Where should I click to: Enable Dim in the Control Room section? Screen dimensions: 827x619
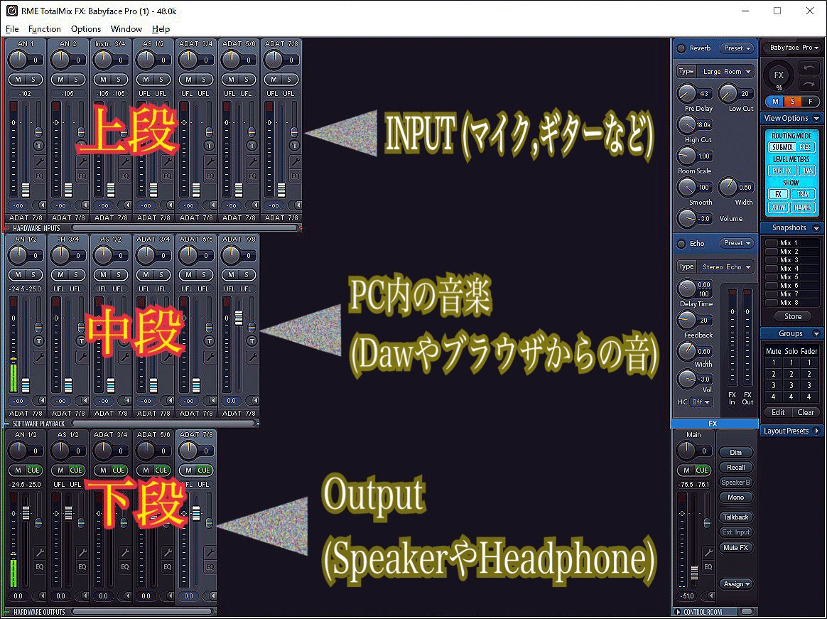tap(736, 452)
